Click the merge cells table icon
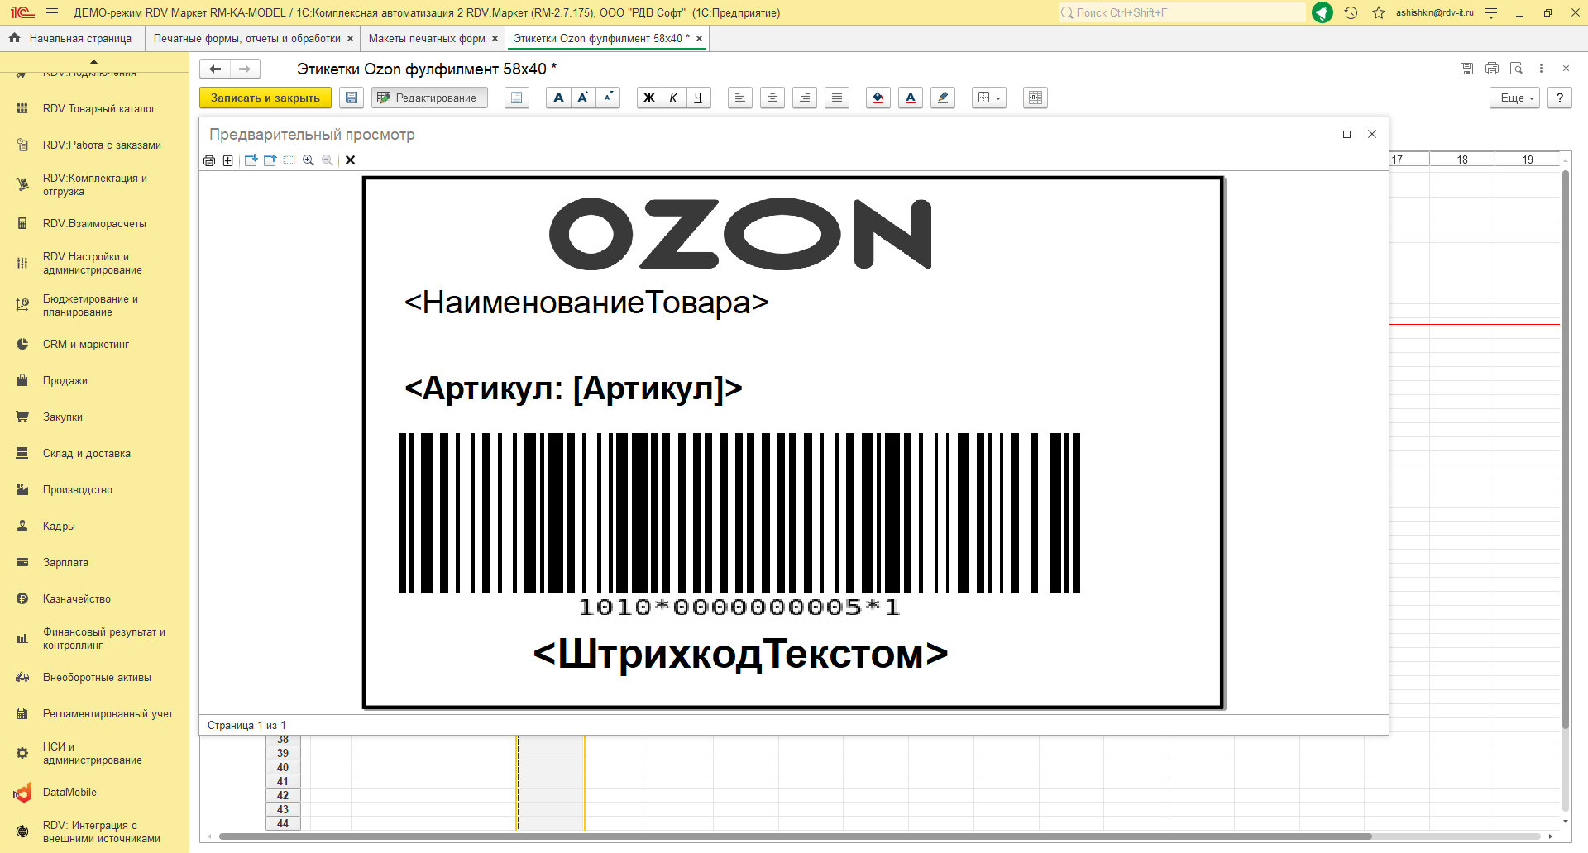 [x=1036, y=98]
